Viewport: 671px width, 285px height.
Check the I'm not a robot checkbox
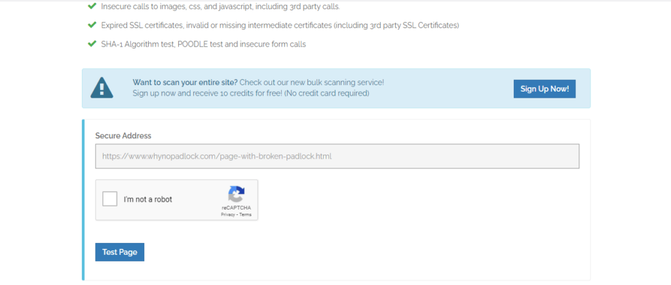(x=111, y=199)
